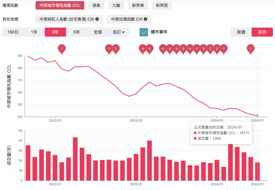This screenshot has height=190, width=275.
Task: Switch to the 新界東 index tab
Action: pos(138,5)
